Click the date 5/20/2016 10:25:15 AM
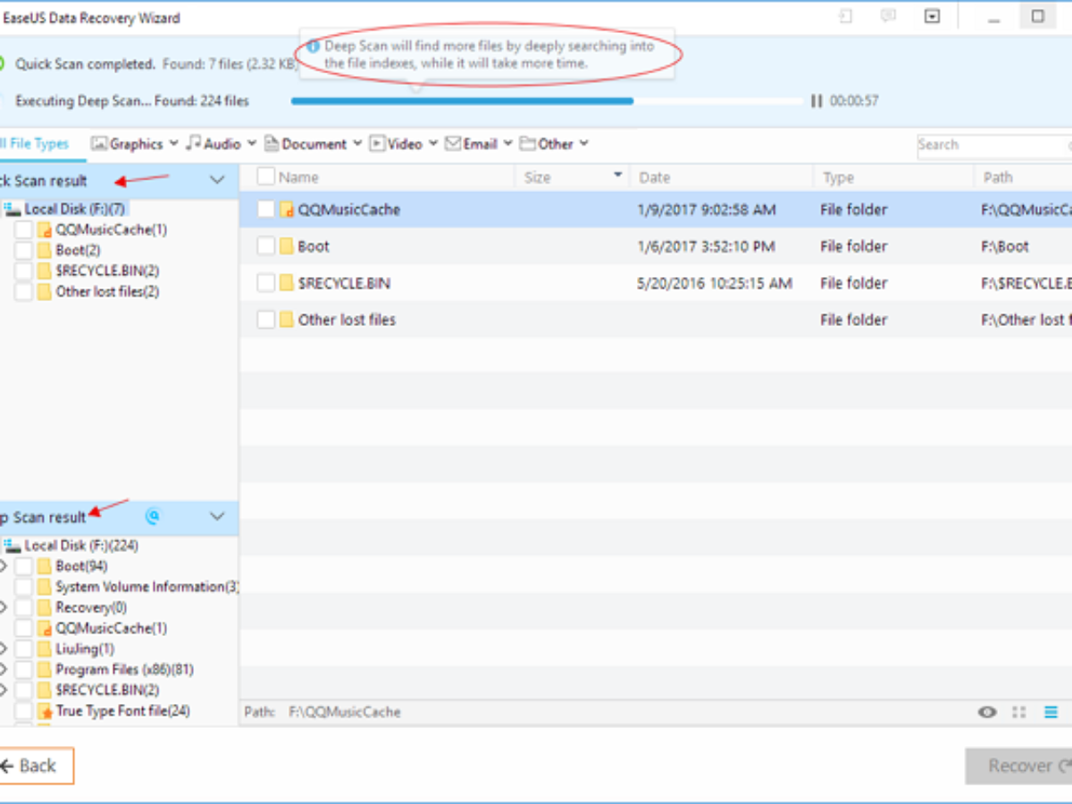 coord(715,283)
